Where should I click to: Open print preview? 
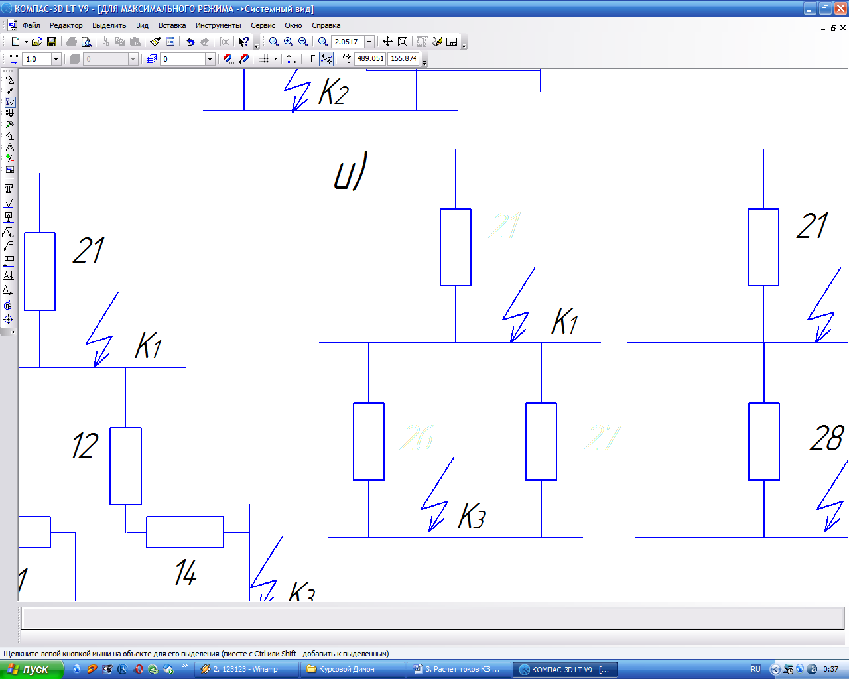click(x=86, y=42)
